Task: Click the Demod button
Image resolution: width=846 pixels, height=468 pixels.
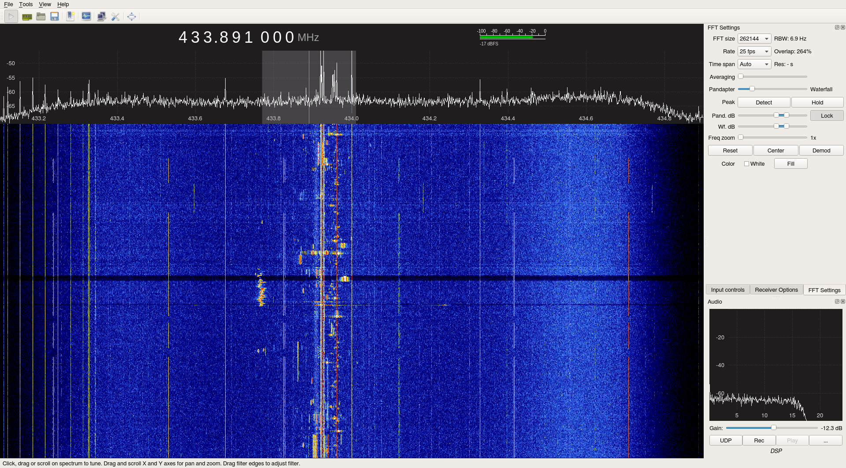Action: [x=821, y=150]
